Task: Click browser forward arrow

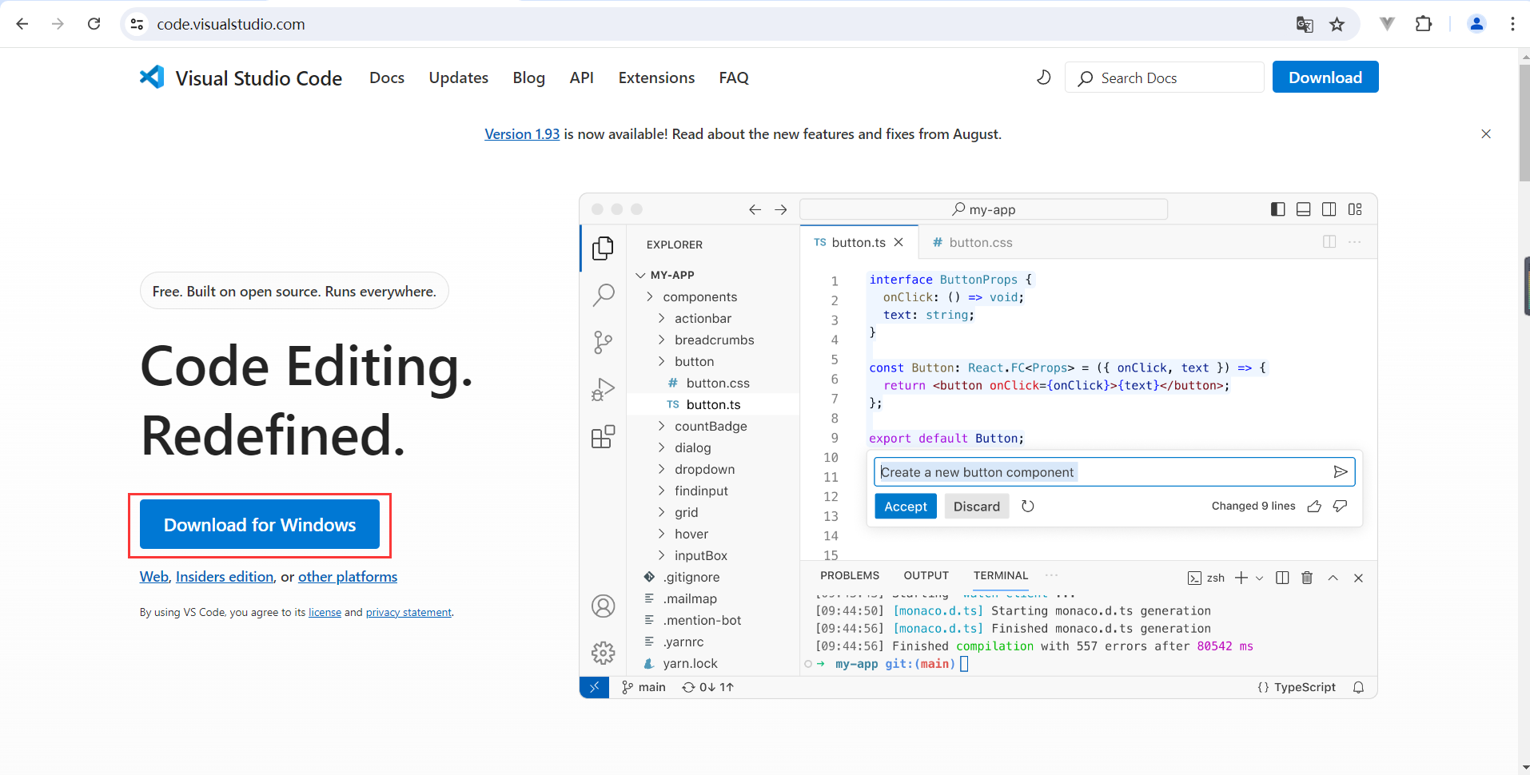Action: tap(58, 24)
